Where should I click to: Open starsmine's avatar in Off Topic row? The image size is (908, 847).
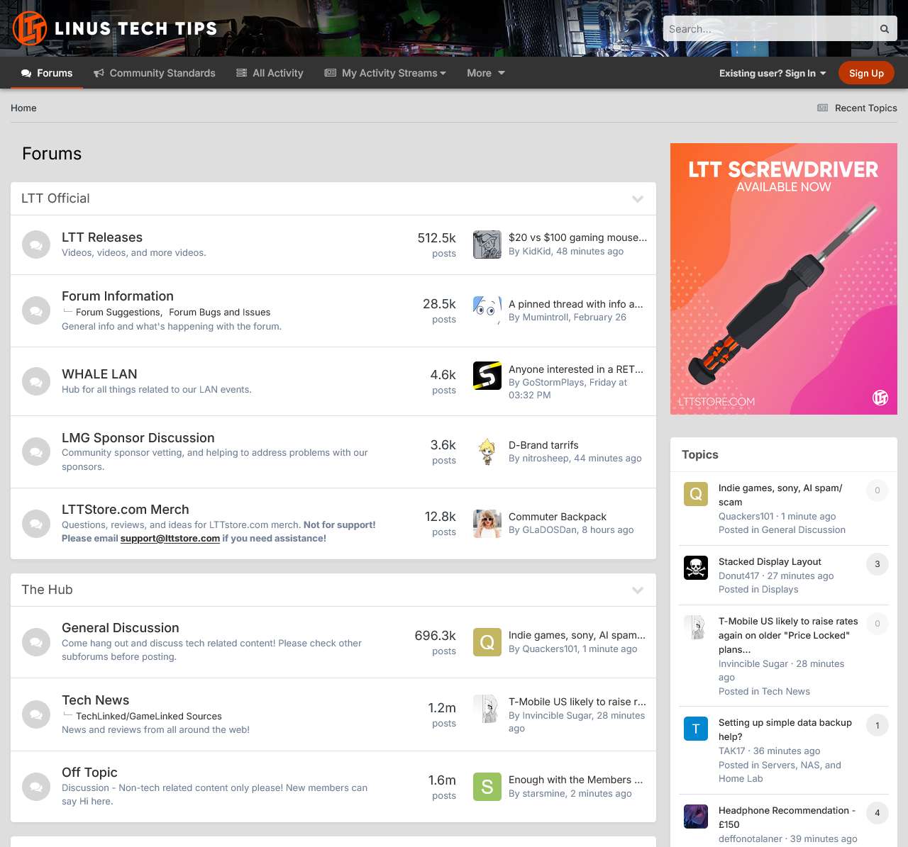click(487, 787)
